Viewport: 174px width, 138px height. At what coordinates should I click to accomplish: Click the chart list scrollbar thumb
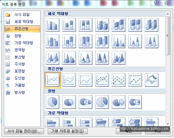(x=168, y=36)
